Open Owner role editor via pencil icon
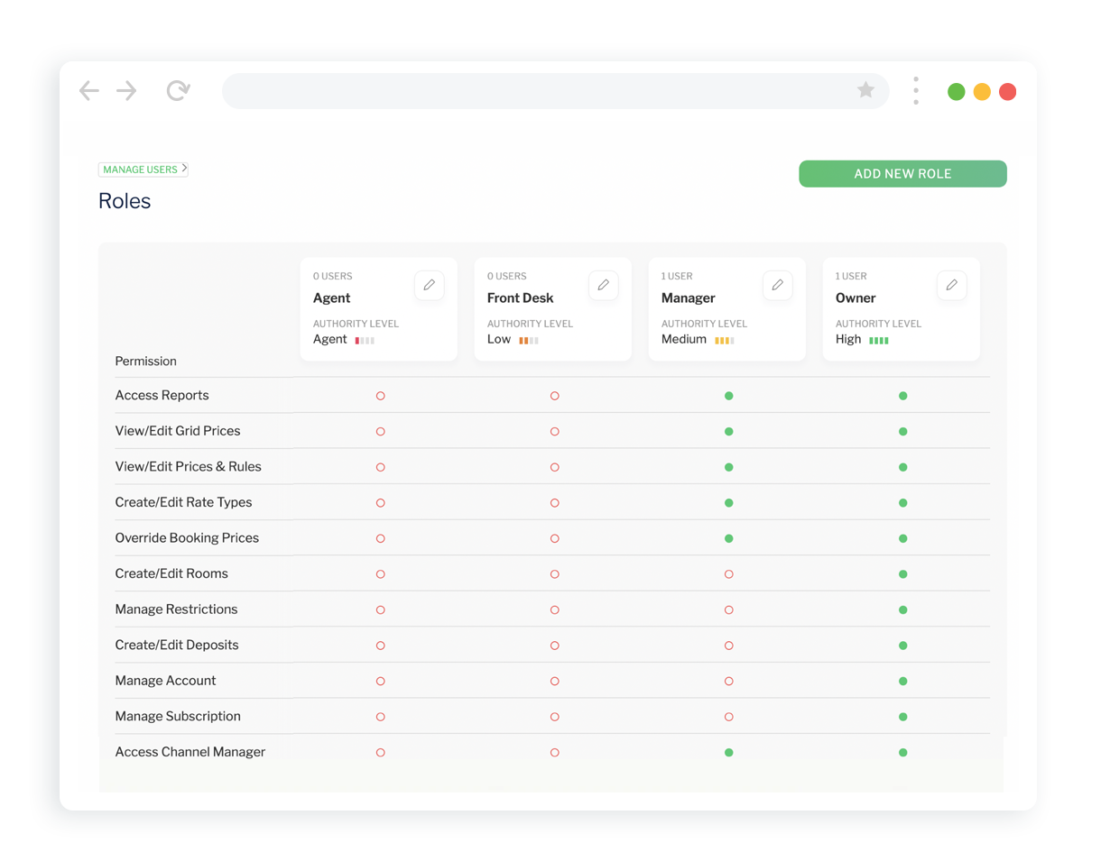The image size is (1101, 852). (951, 285)
